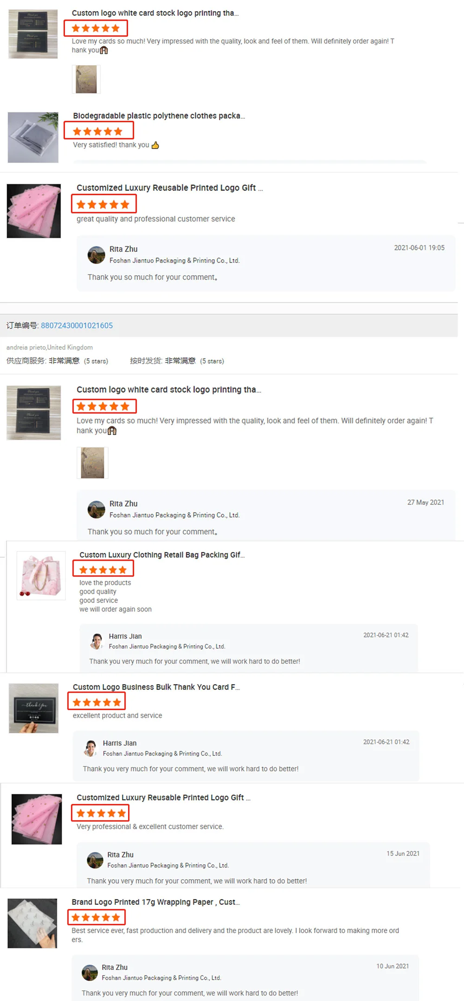Open Biodegradable plastic polythene clothes title
This screenshot has width=464, height=1001.
pyautogui.click(x=159, y=116)
